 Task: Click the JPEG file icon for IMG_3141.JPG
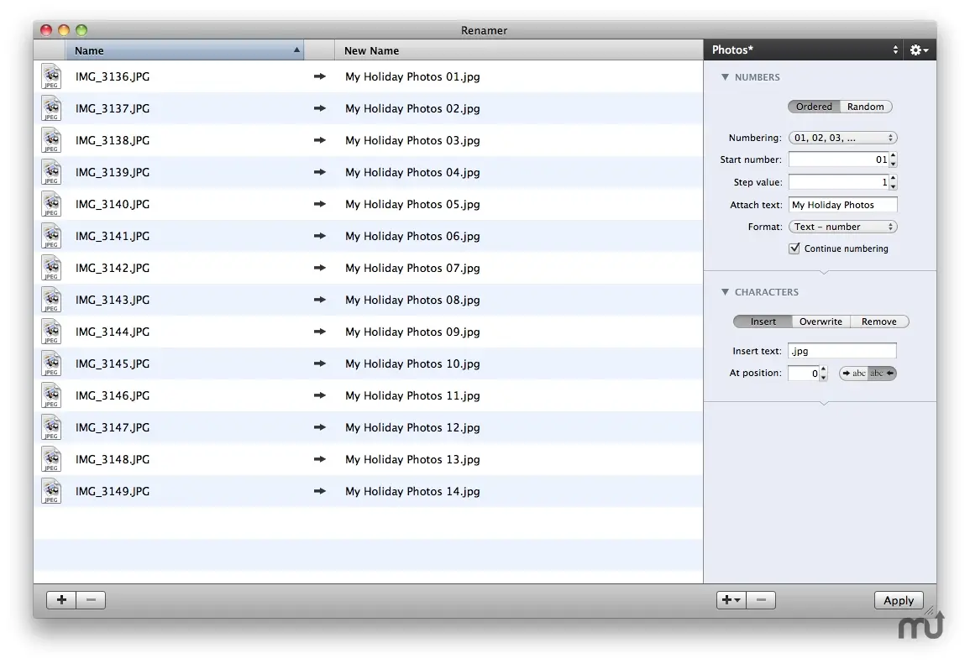click(x=51, y=236)
